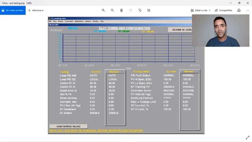Print the photo
Image resolution: width=252 pixels, height=142 pixels.
pos(239,10)
